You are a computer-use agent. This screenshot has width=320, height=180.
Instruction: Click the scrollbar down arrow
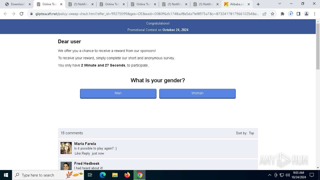click(x=318, y=168)
